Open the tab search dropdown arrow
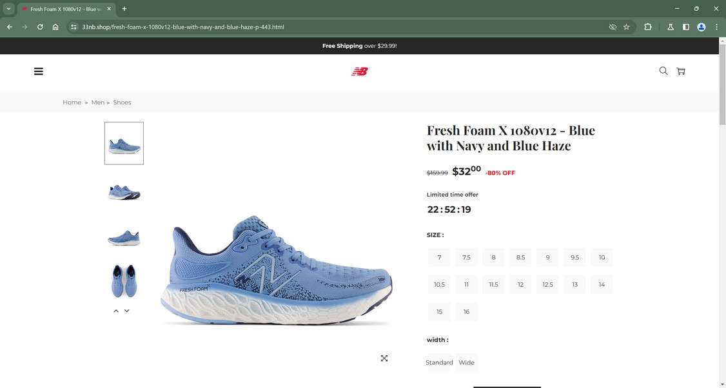726x388 pixels. [8, 8]
